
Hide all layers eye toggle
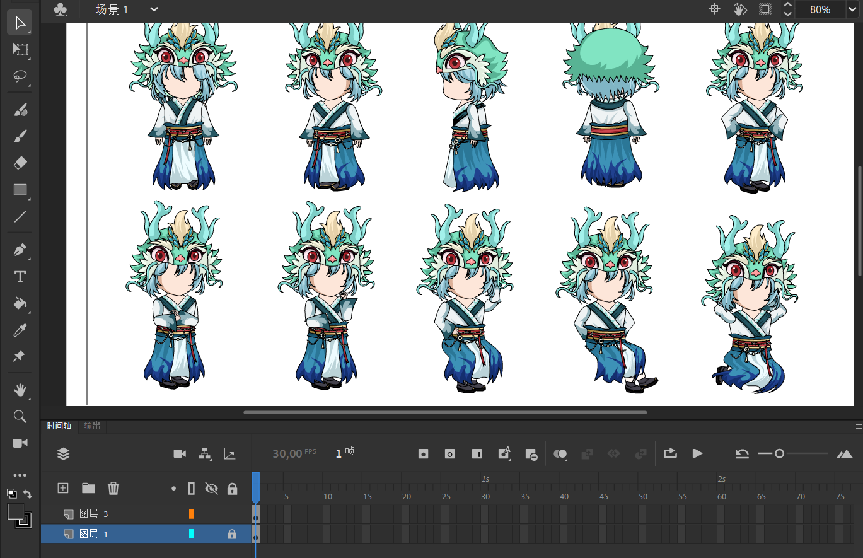tap(211, 489)
